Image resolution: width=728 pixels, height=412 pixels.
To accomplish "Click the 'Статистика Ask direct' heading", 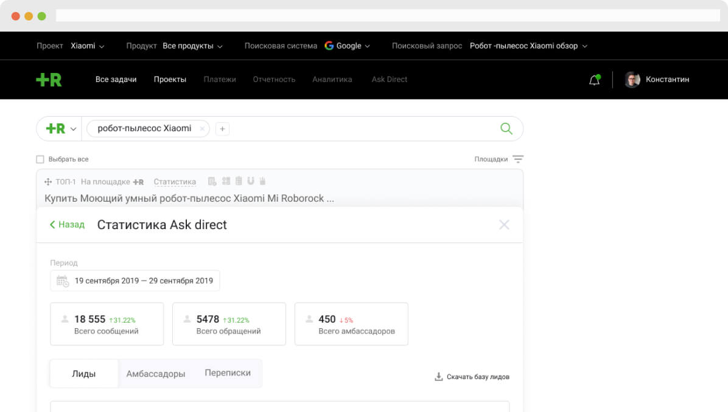I will tap(162, 225).
